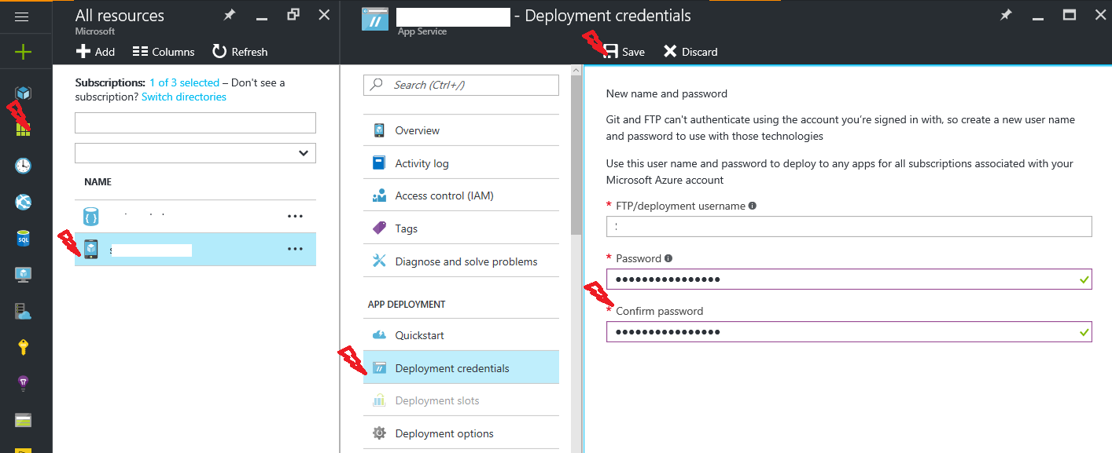Discard the credential changes
This screenshot has width=1112, height=453.
click(x=690, y=52)
